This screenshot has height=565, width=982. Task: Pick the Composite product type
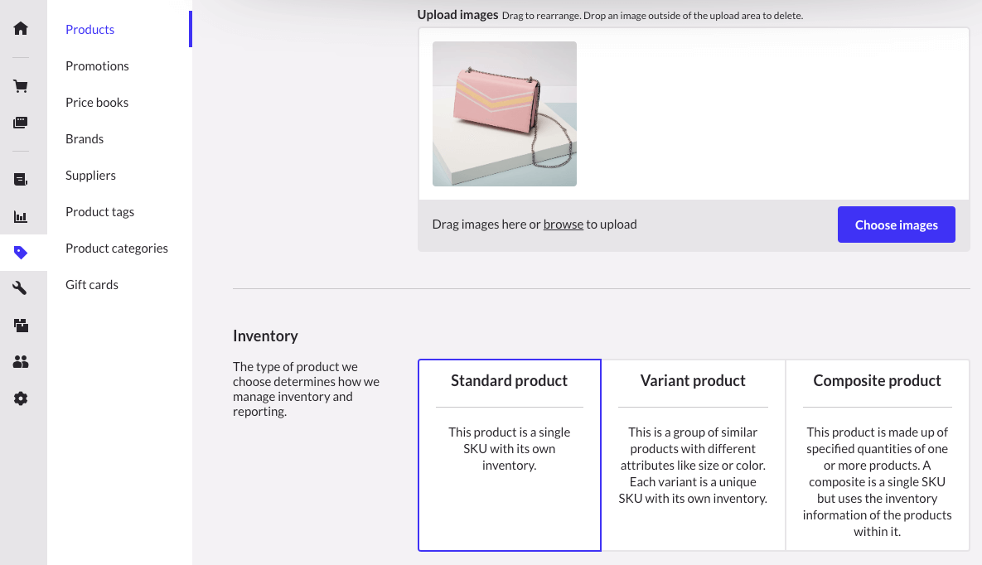877,455
